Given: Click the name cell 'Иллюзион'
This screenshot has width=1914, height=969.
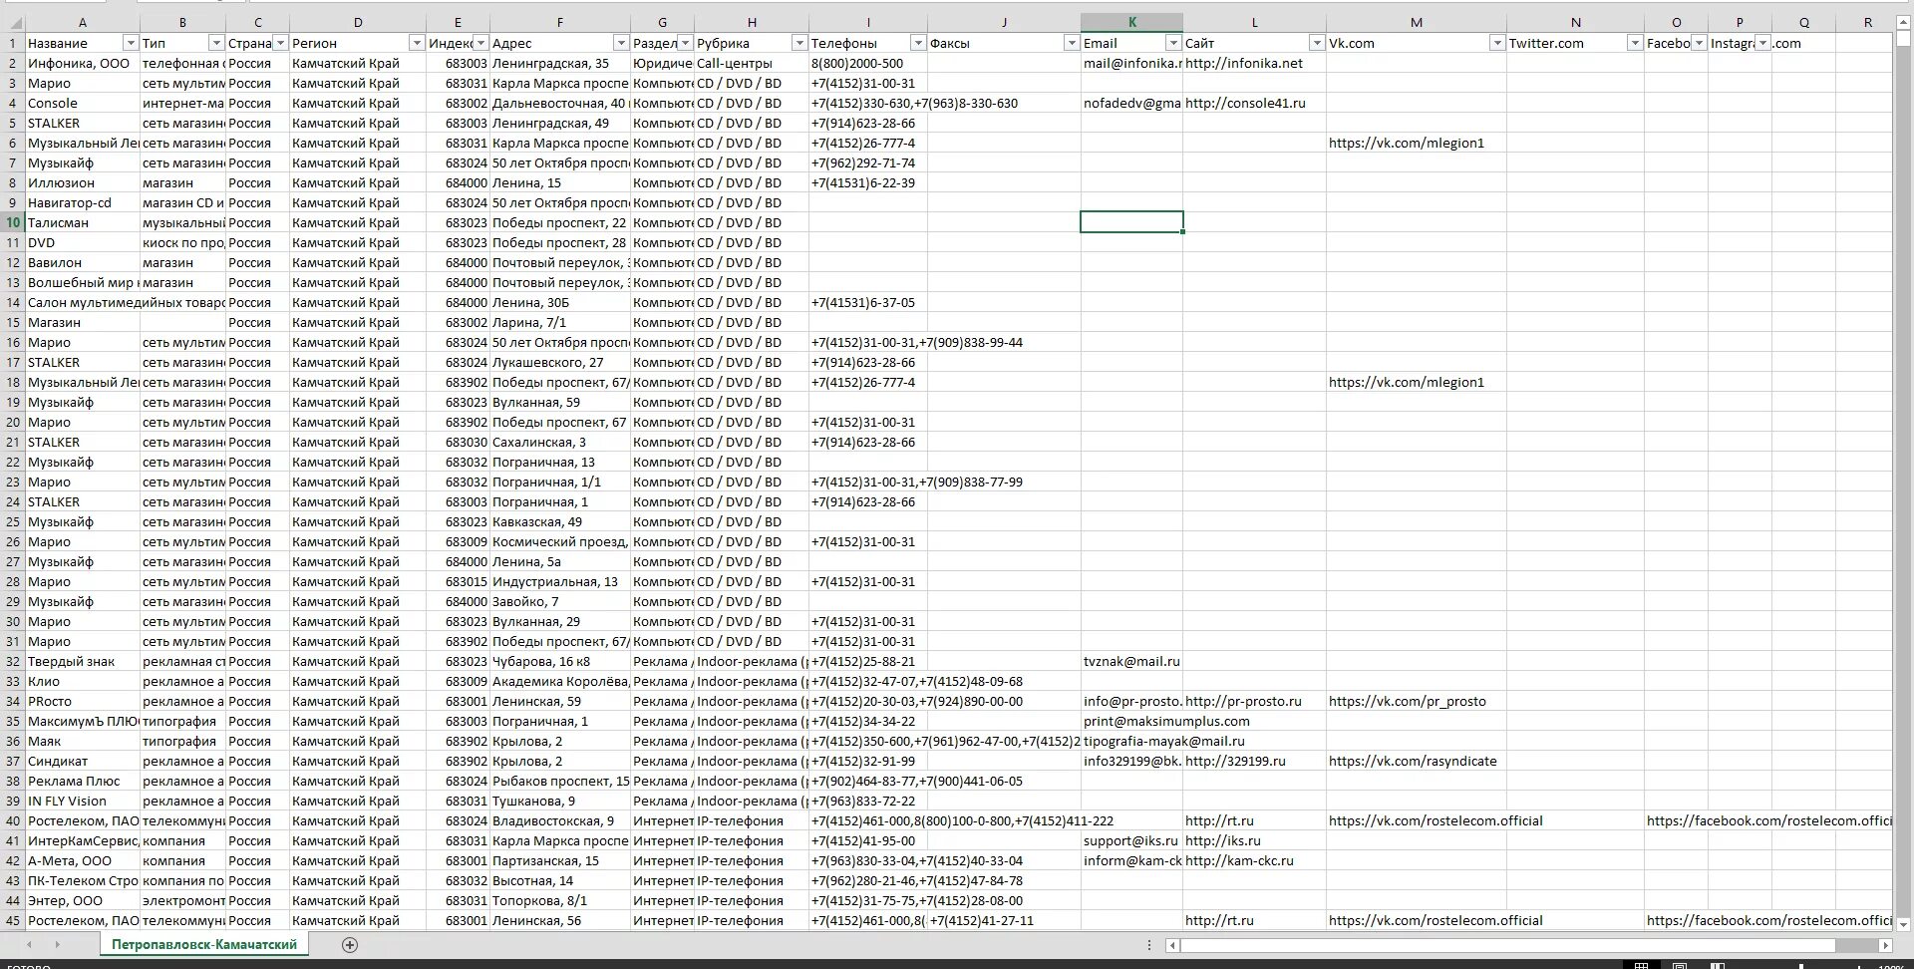Looking at the screenshot, I should (83, 182).
